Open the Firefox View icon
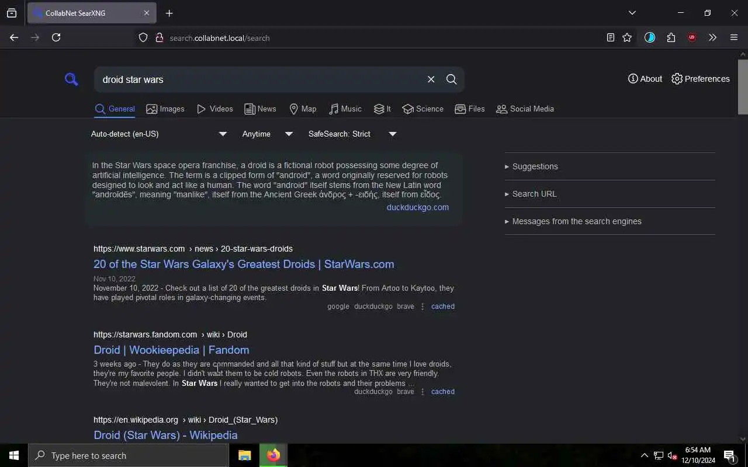This screenshot has width=748, height=467. [x=12, y=13]
